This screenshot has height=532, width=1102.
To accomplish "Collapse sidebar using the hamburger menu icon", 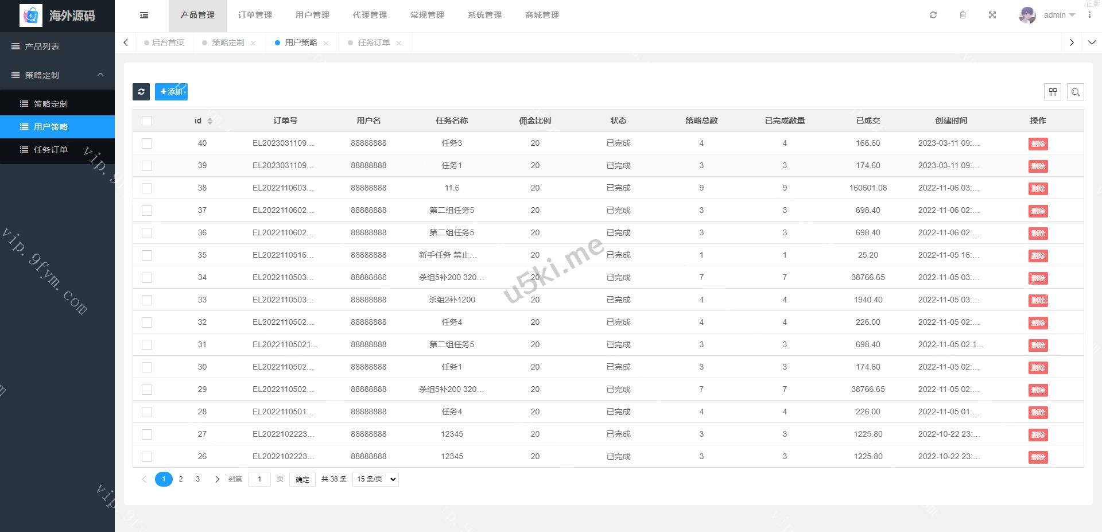I will click(144, 15).
